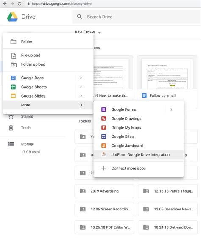
Task: Open the How to make th... document thumbnail
Action: tap(113, 73)
